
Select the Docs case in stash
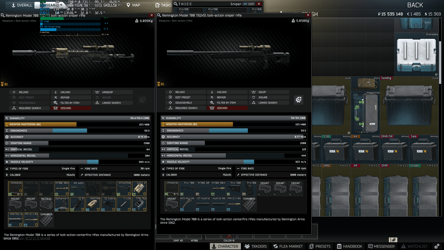tap(366, 84)
